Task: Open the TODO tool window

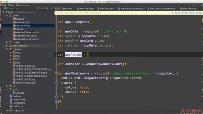Action: (20, 111)
